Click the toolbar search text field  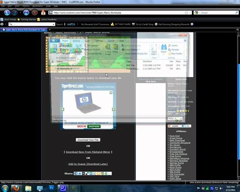[x=32, y=24]
